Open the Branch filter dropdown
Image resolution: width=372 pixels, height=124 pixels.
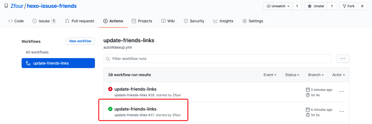click(316, 75)
